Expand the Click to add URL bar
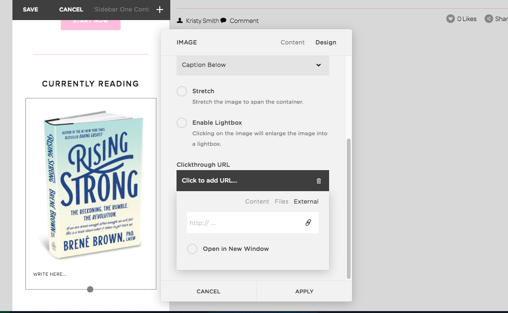The height and width of the screenshot is (313, 508). (x=253, y=181)
